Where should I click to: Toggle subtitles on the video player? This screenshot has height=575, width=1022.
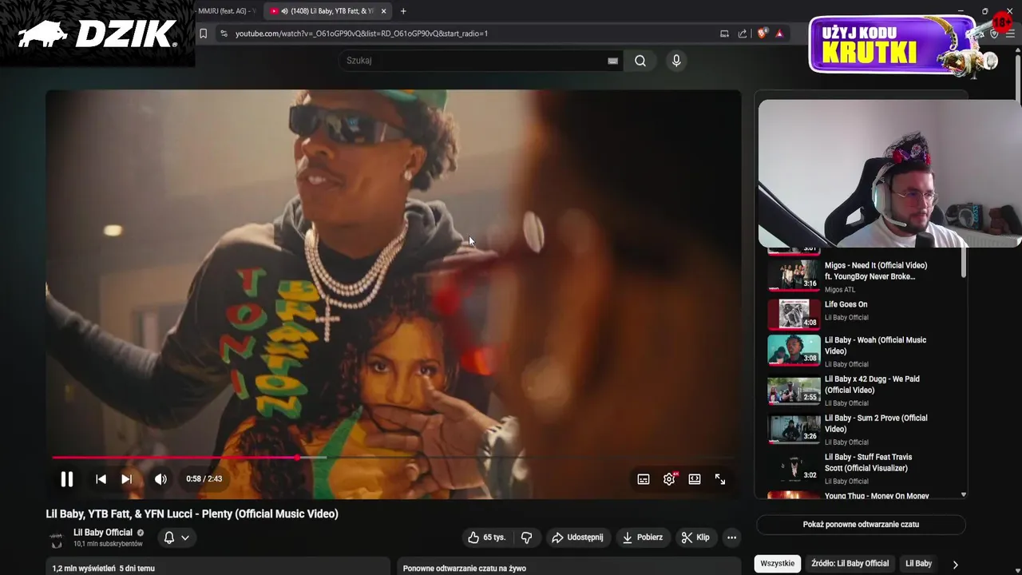point(644,479)
